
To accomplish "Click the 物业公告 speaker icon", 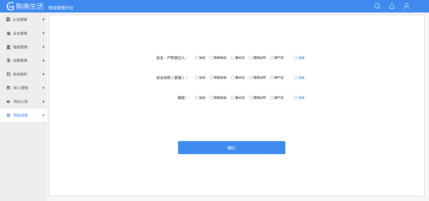I will coord(9,102).
